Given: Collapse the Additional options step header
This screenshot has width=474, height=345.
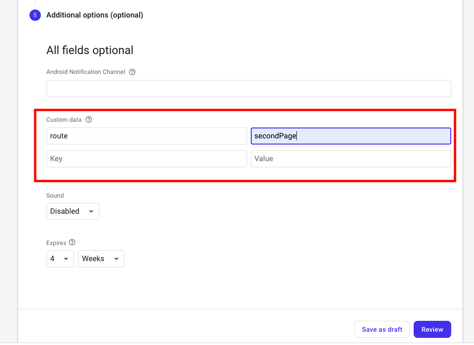Looking at the screenshot, I should pos(95,15).
